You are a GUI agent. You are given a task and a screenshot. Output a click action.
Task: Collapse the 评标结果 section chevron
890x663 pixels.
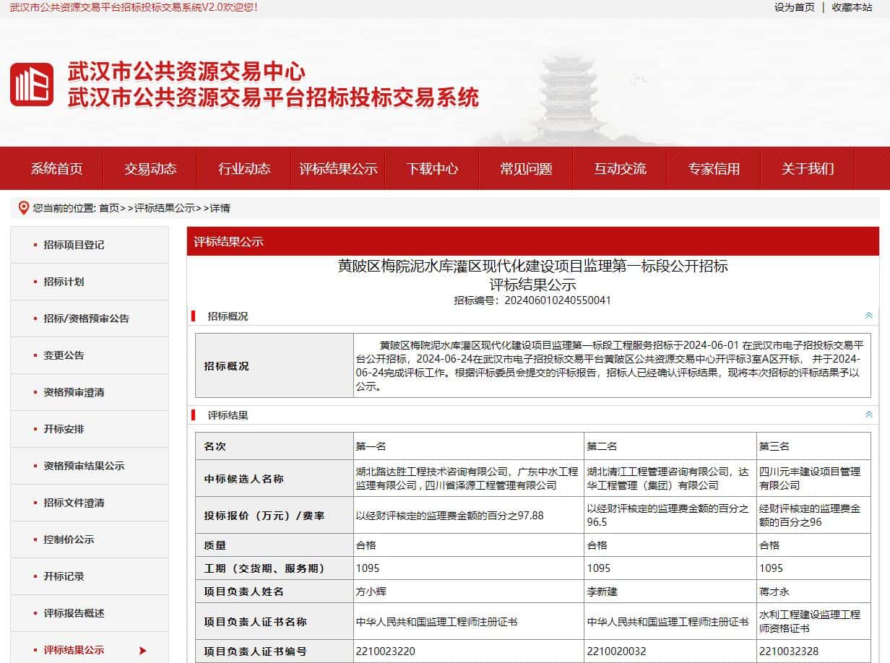(x=868, y=415)
